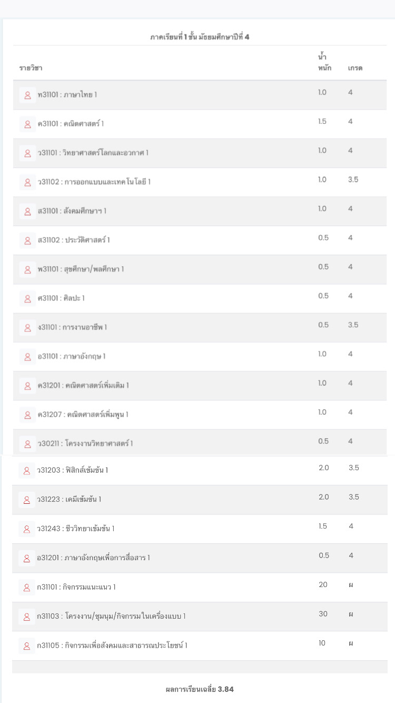Click the ภาคเรียนที่ 1 ชั้นมัธยมศึกษาปีที่ 4 heading
Screen dimensions: 395x703
tap(200, 37)
